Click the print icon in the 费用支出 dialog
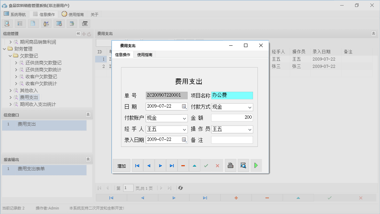The height and width of the screenshot is (214, 380). tap(230, 165)
